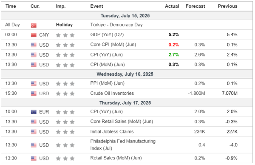Click the EUR flag in the 10:00 row
This screenshot has width=255, height=165.
34,112
